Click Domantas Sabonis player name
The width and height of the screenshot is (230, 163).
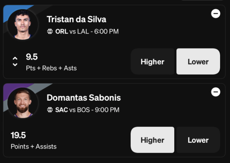coord(84,98)
